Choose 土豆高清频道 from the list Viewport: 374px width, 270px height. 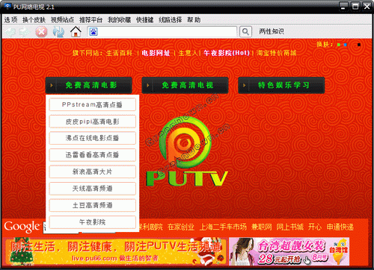pos(92,205)
